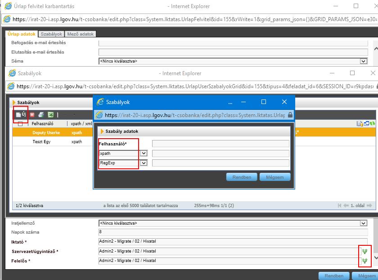Click the Új (new rule) toolbar button

pyautogui.click(x=21, y=114)
